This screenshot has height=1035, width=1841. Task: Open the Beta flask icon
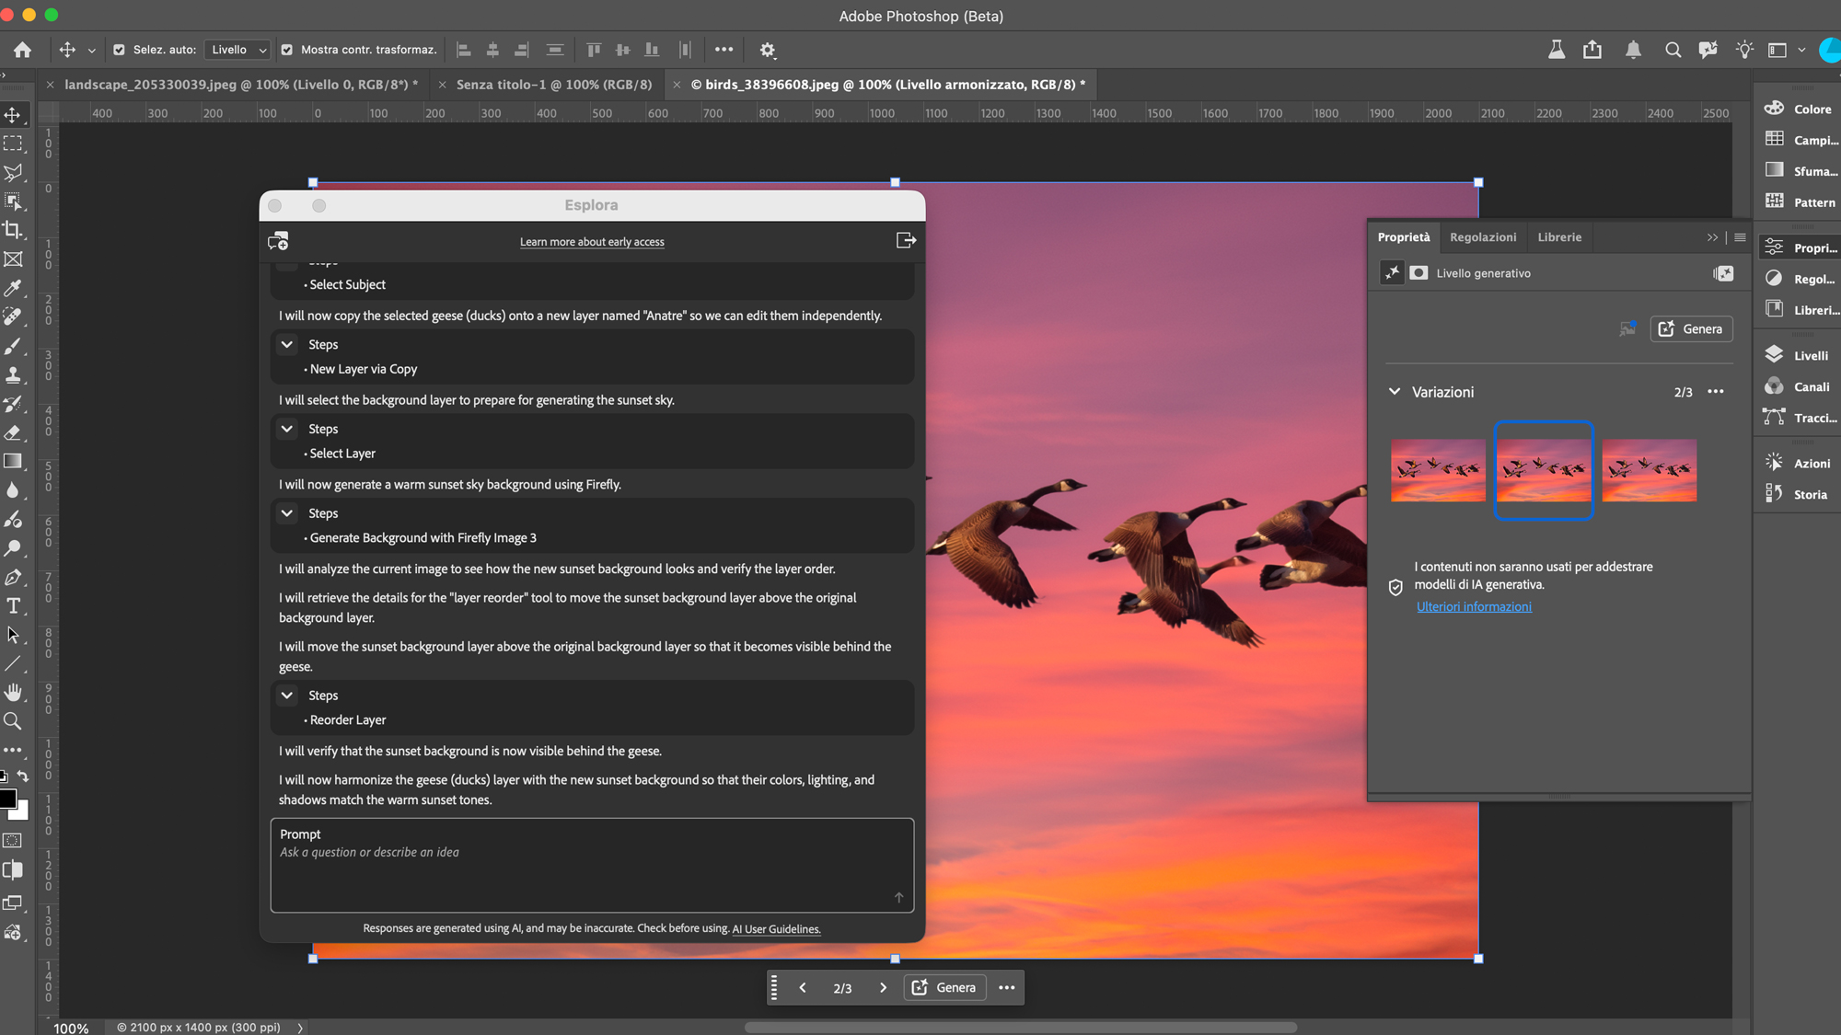tap(1557, 50)
